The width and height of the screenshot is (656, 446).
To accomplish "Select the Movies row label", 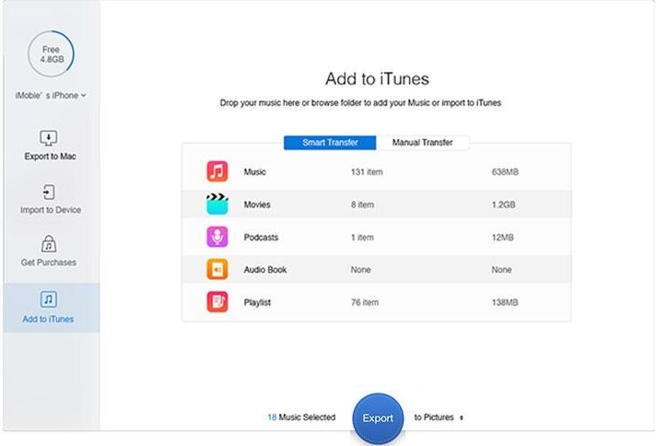I will coord(257,205).
